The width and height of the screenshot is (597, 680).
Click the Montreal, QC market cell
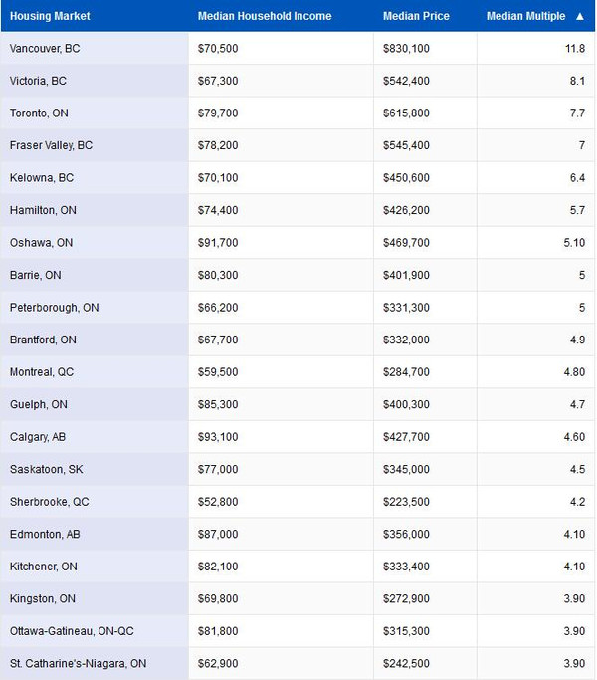[x=42, y=372]
